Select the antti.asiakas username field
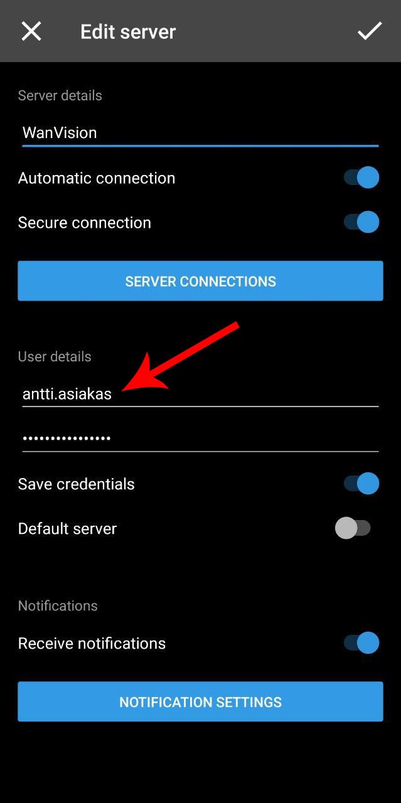The height and width of the screenshot is (803, 401). click(x=200, y=394)
